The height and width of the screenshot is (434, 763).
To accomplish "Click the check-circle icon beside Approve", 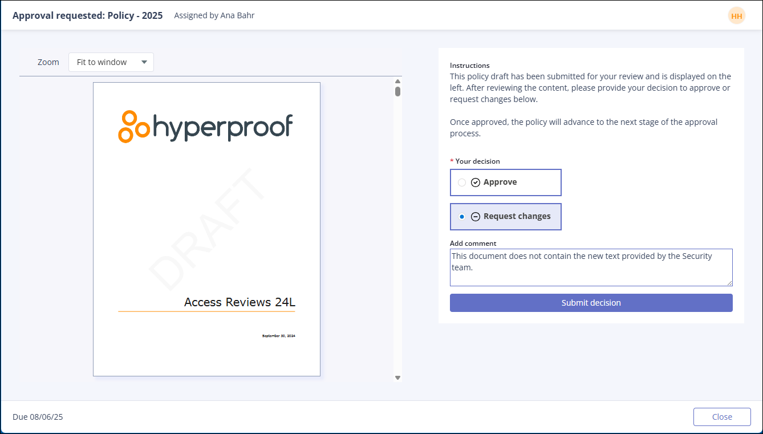I will tap(476, 182).
